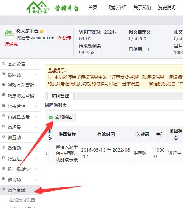Click the 营销平台 title text
Image resolution: width=183 pixels, height=208 pixels.
coord(67,8)
